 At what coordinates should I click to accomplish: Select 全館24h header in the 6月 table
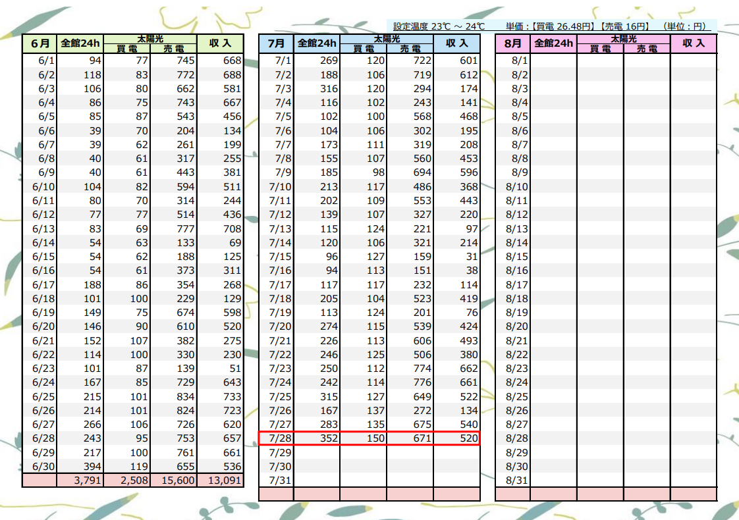80,43
